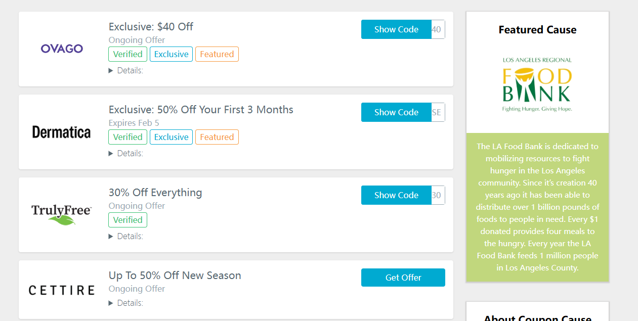Expand Details under the Ovago offer
Viewport: 638px width, 321px height.
[x=126, y=71]
